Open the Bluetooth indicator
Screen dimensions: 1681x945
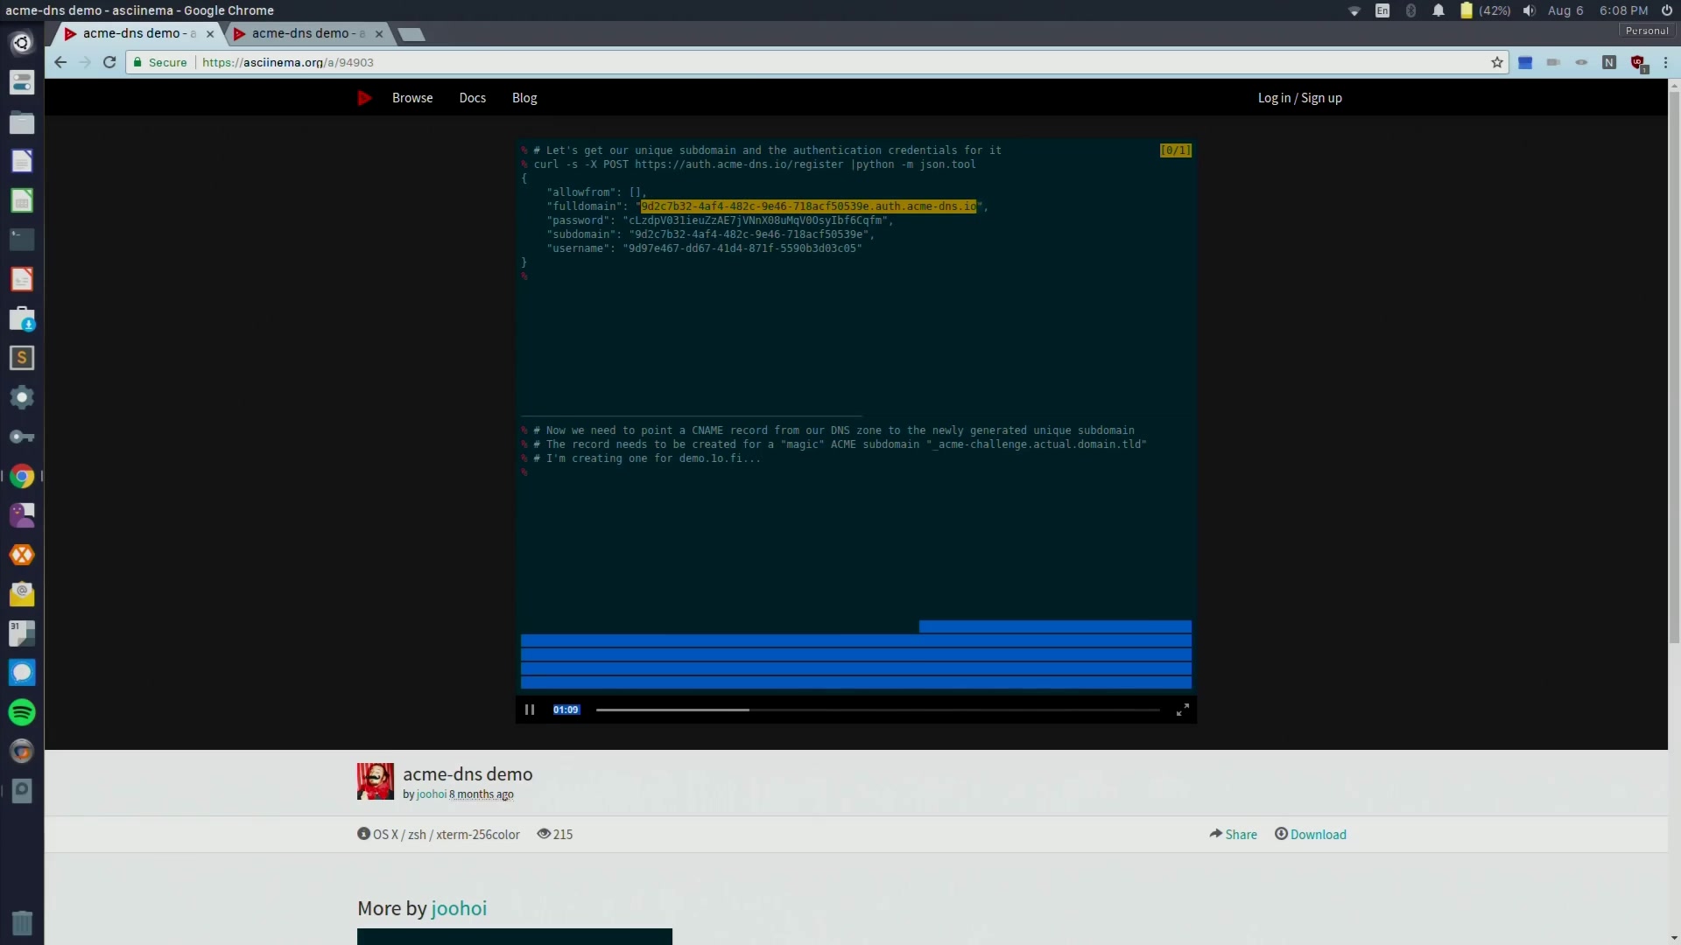(1410, 10)
